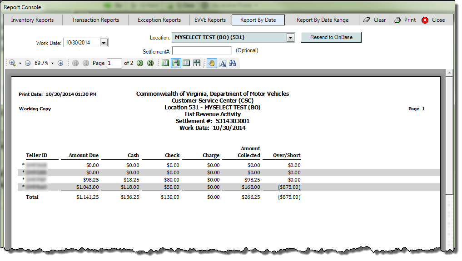462x261 pixels.
Task: Enable continuous page scrolling layout
Action: 176,63
